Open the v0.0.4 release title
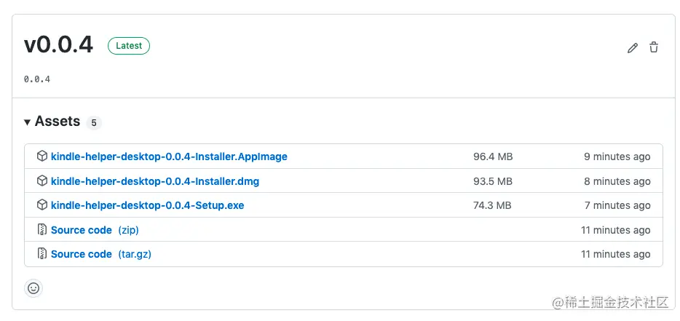Image resolution: width=680 pixels, height=321 pixels. click(58, 45)
